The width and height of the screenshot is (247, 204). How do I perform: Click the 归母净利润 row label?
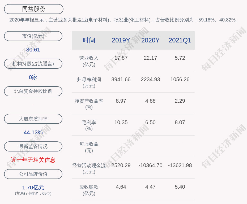tap(89, 83)
